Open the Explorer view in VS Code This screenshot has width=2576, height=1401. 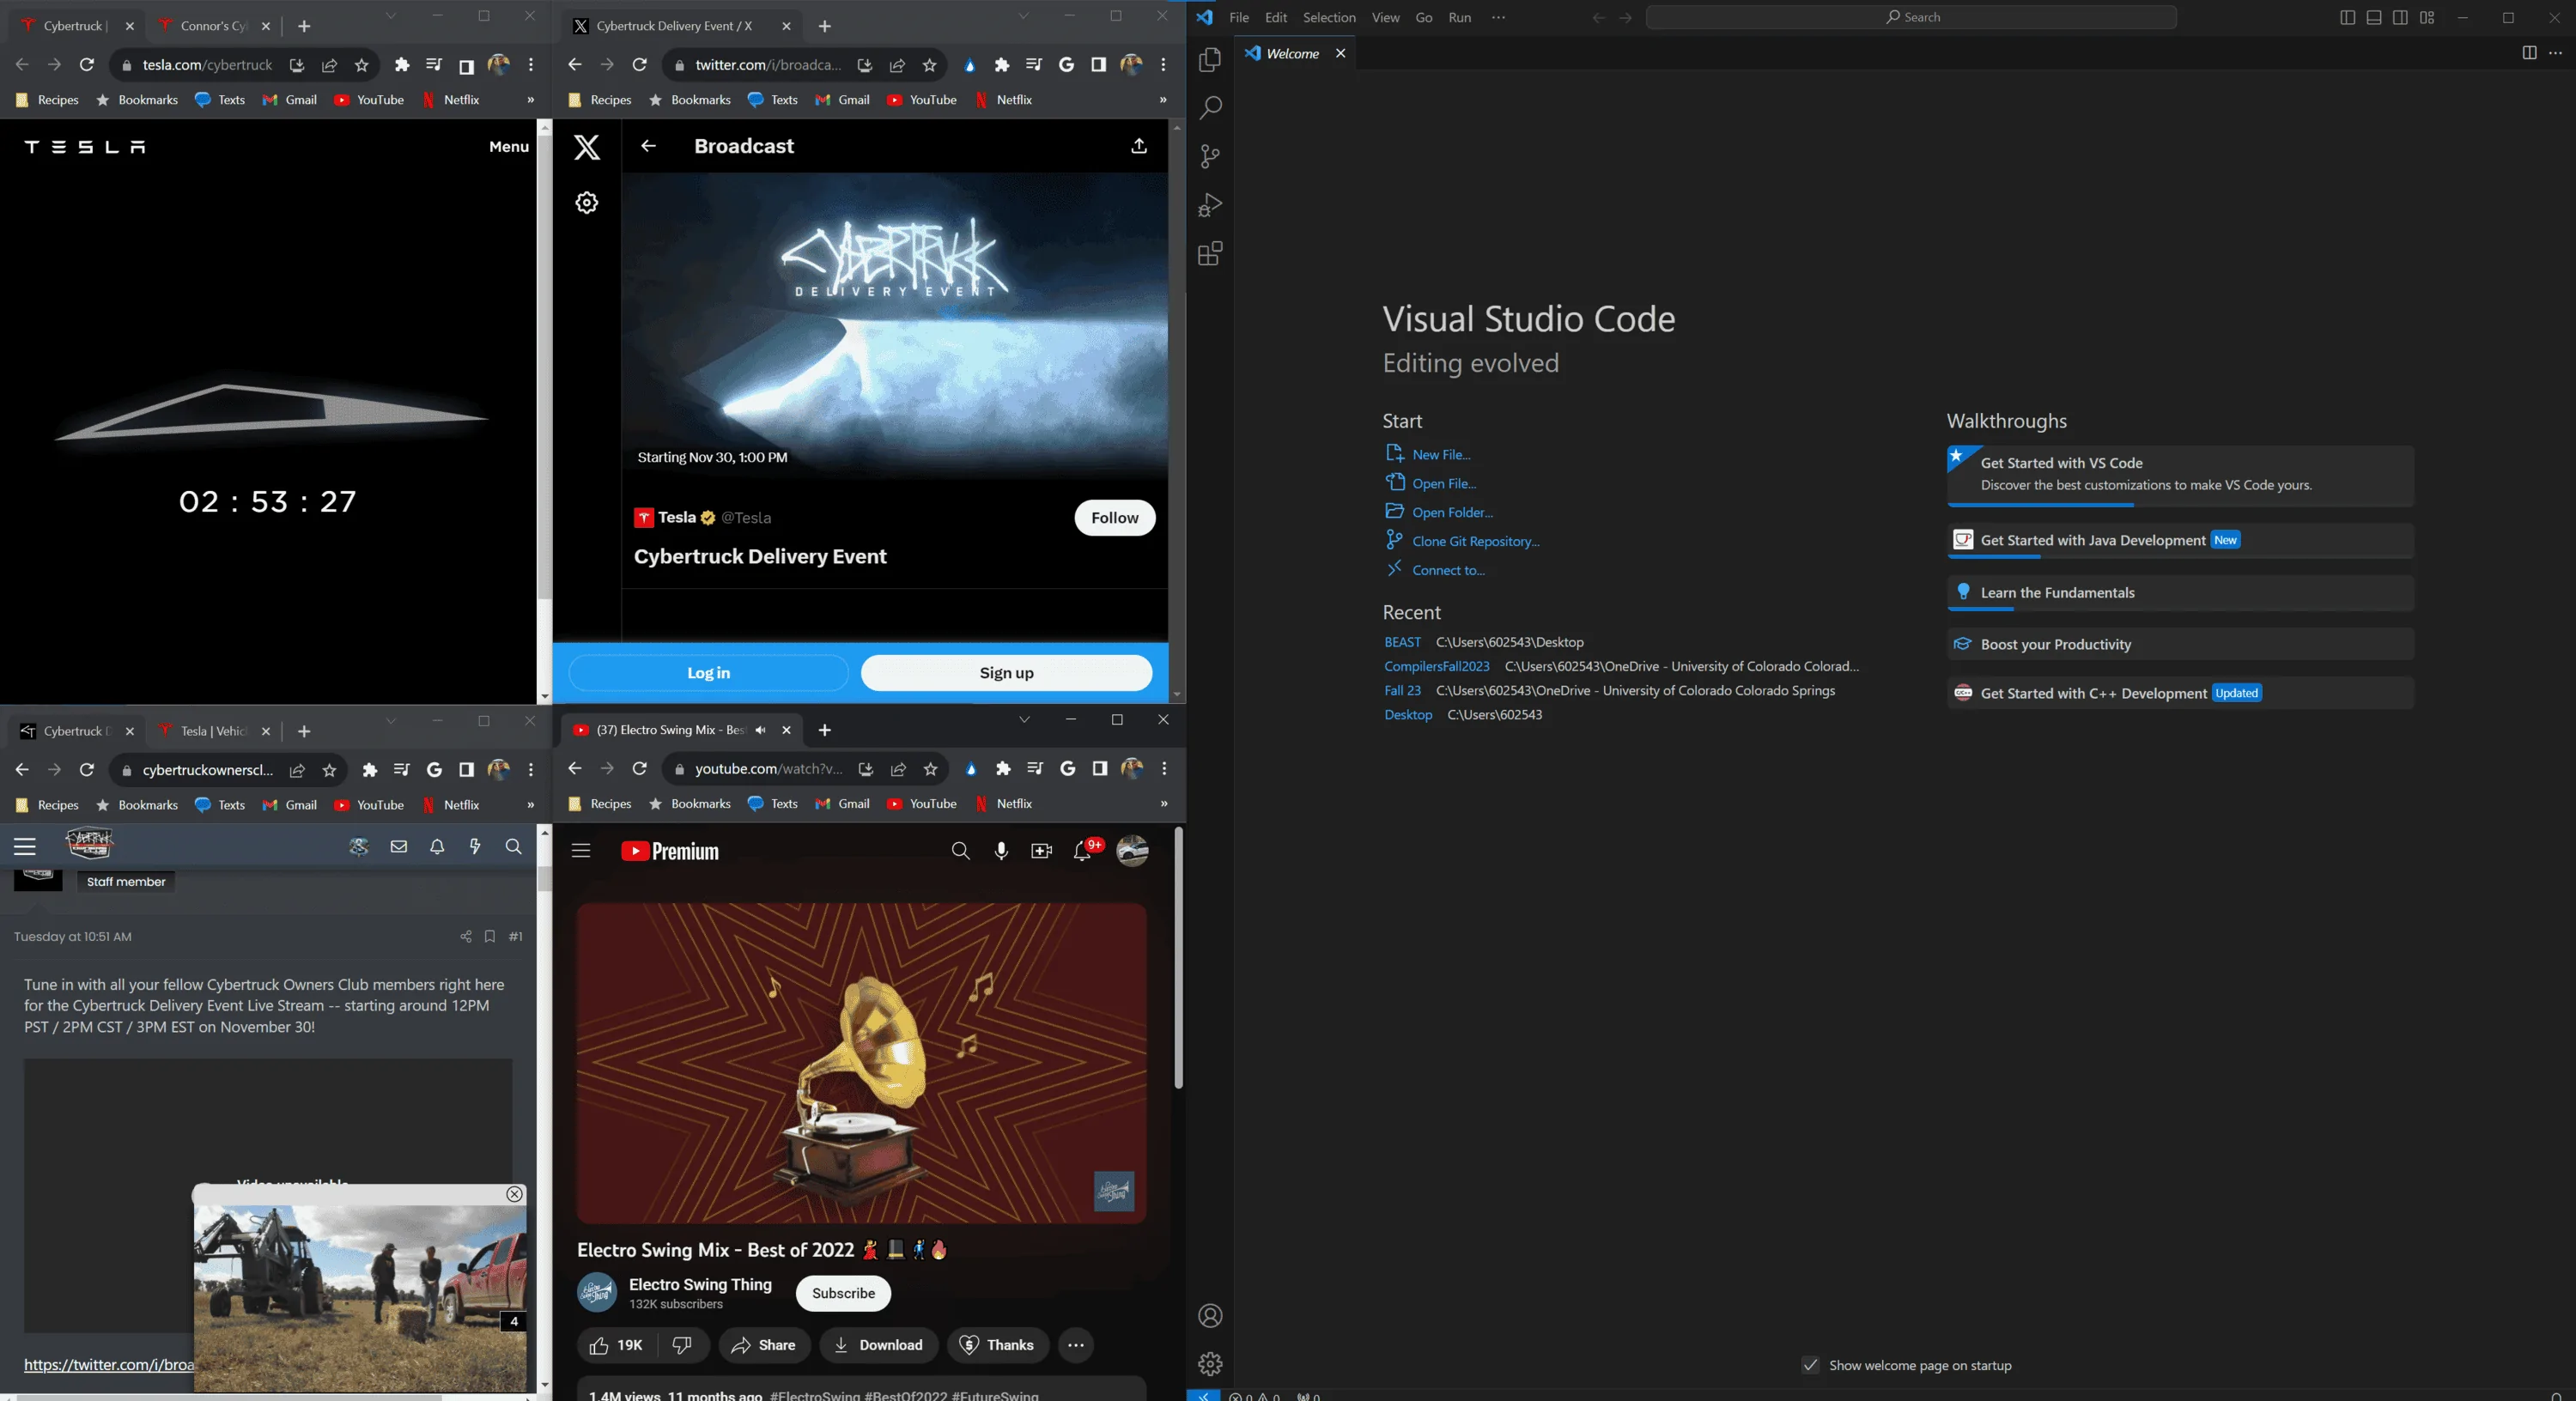coord(1210,60)
